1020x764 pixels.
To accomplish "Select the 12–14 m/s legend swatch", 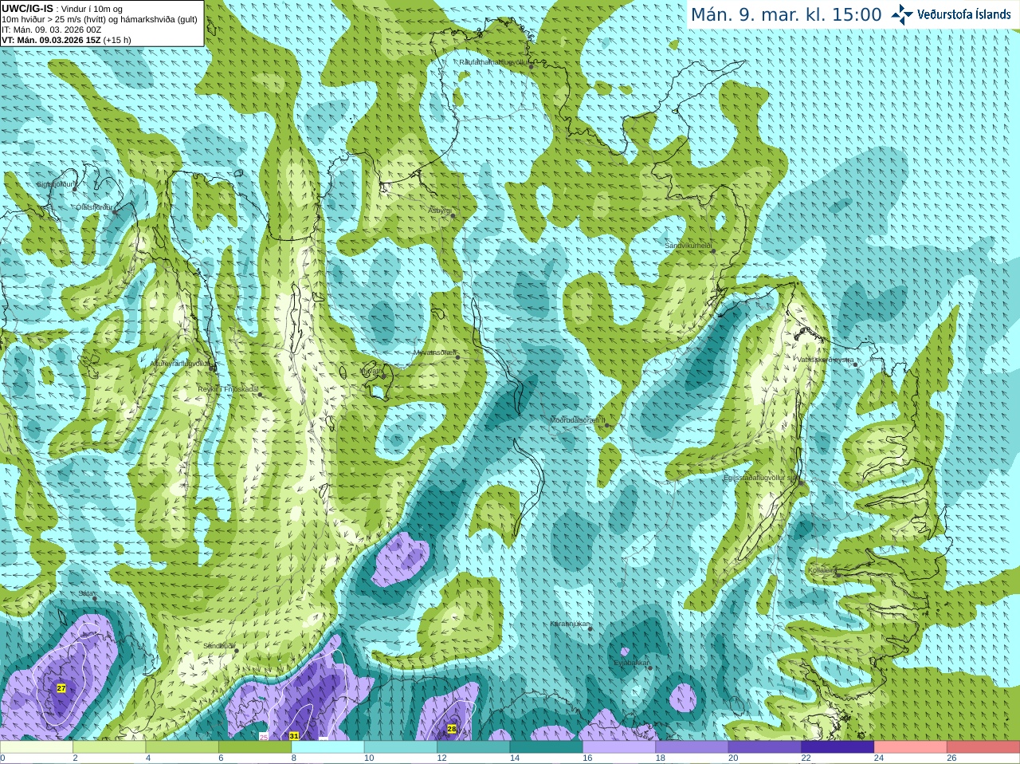I will (473, 747).
